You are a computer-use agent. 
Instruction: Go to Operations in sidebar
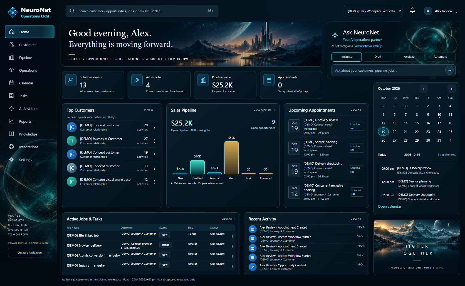click(29, 70)
